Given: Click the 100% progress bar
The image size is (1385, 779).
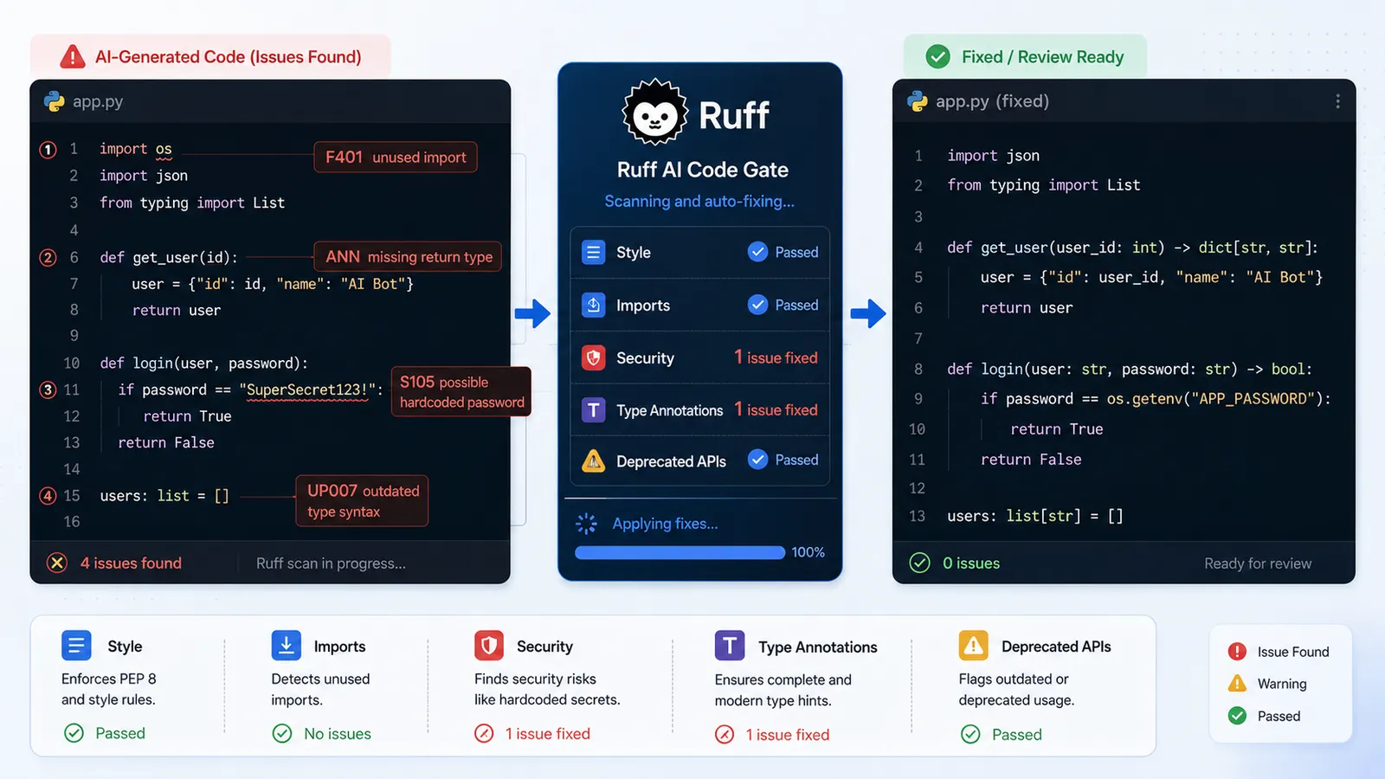Looking at the screenshot, I should coord(680,552).
